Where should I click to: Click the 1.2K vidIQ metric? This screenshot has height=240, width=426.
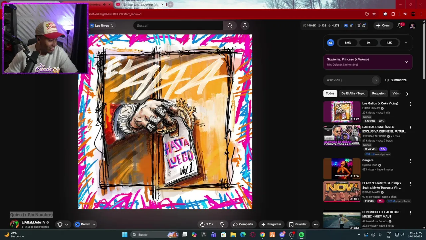click(x=389, y=43)
